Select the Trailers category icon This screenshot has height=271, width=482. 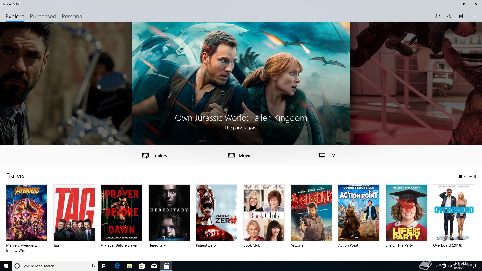145,156
